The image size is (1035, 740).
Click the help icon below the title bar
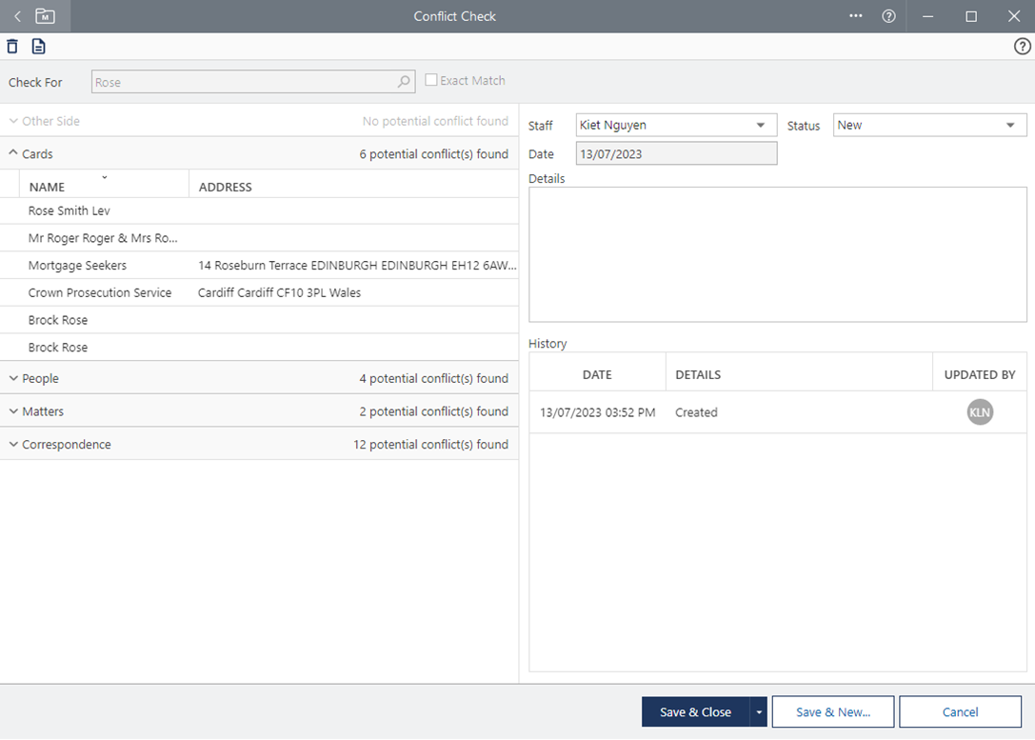point(1022,47)
